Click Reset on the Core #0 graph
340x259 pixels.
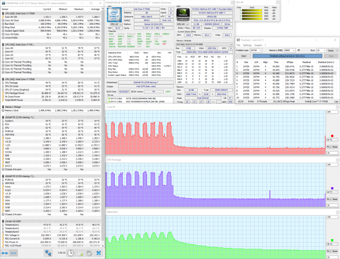coord(335,147)
